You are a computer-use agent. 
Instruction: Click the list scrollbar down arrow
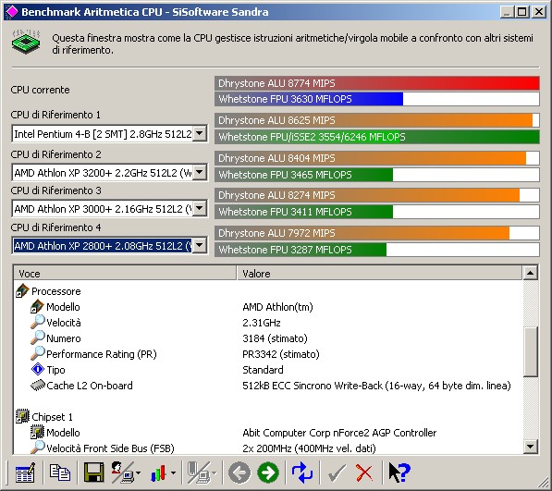(x=530, y=447)
